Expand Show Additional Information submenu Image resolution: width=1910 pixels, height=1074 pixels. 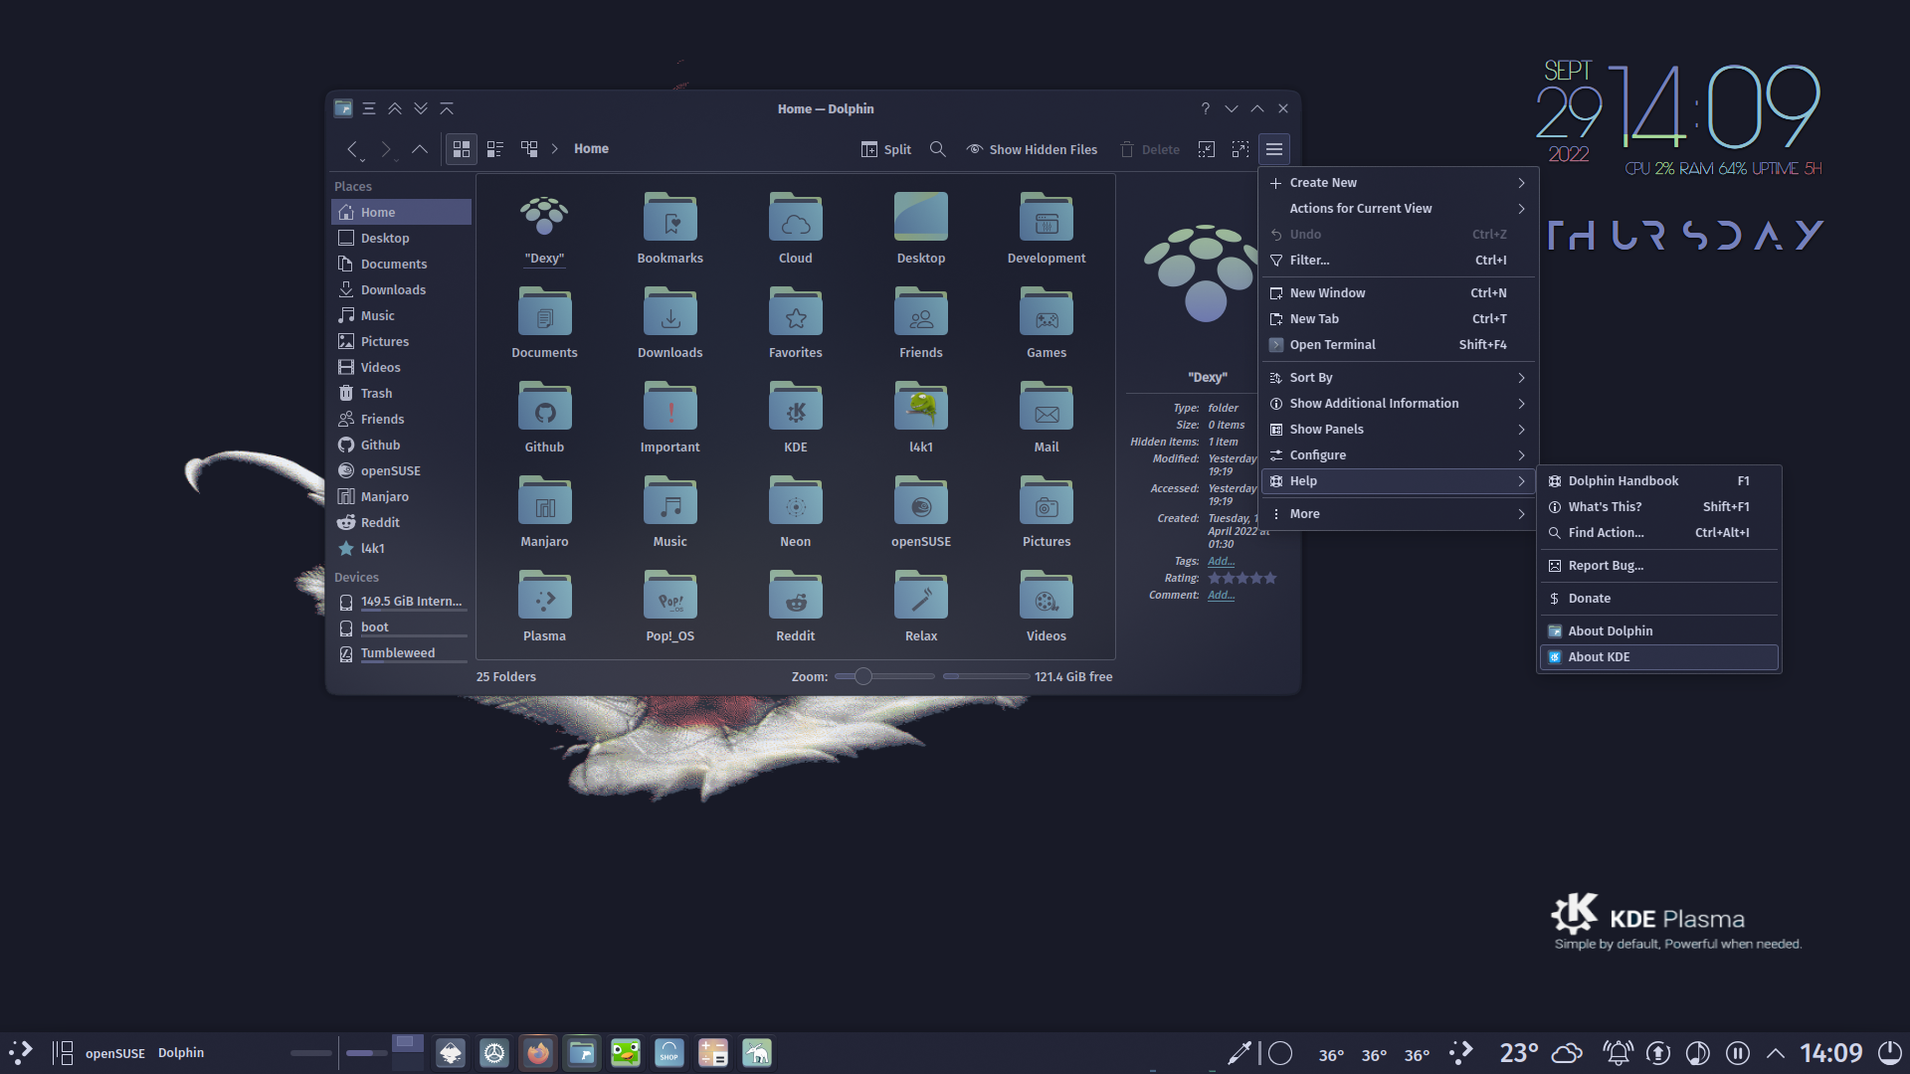click(1398, 403)
